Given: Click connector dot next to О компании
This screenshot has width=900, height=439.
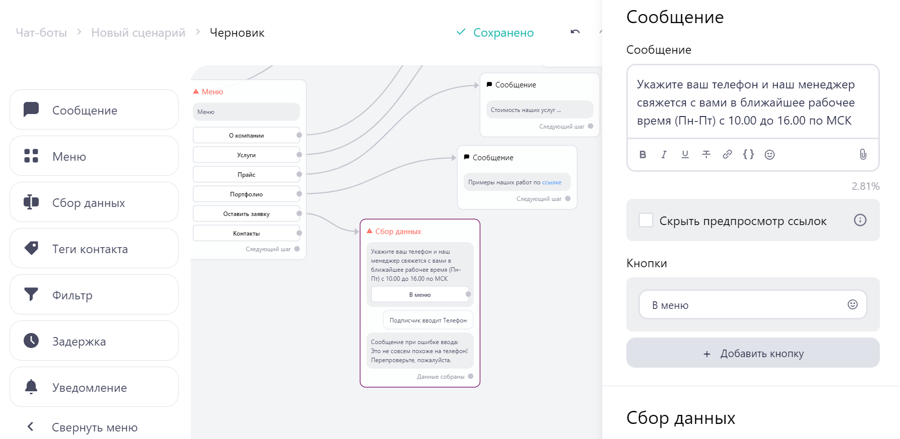Looking at the screenshot, I should coord(299,135).
